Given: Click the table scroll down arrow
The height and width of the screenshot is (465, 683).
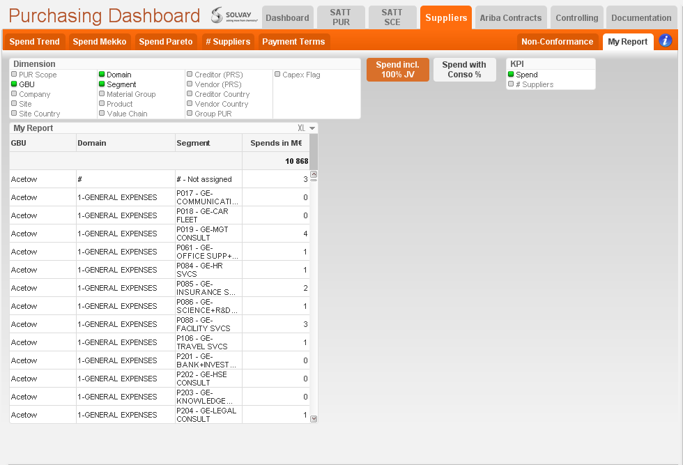Looking at the screenshot, I should (x=314, y=419).
